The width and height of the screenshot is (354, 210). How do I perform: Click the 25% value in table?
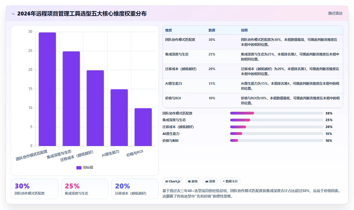pos(212,54)
